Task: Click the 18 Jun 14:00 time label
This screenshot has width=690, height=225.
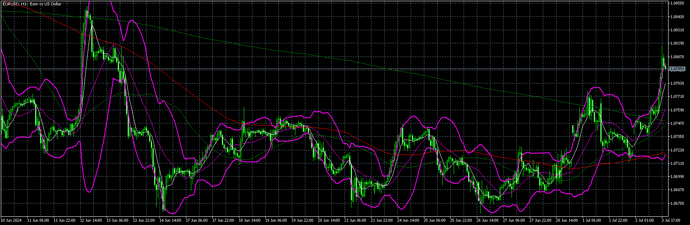Action: point(250,221)
